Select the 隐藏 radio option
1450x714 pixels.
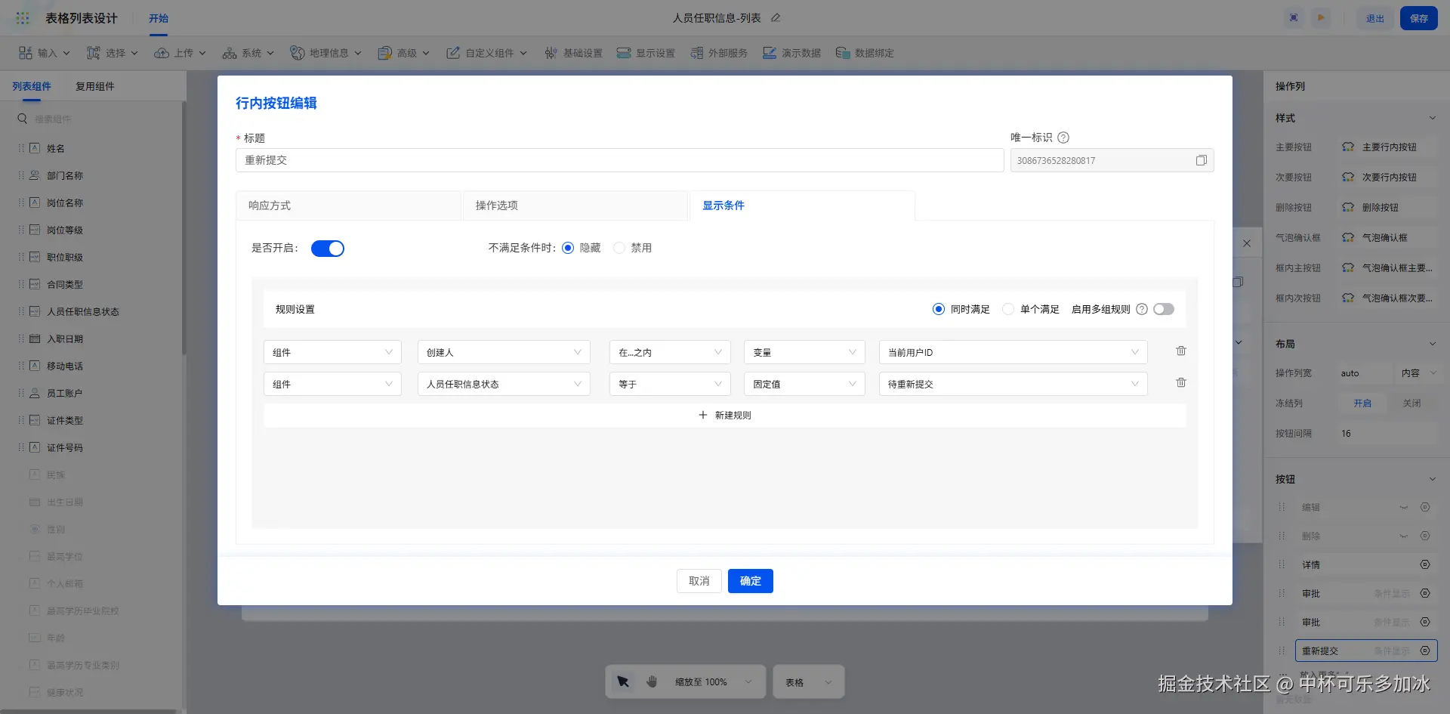568,248
